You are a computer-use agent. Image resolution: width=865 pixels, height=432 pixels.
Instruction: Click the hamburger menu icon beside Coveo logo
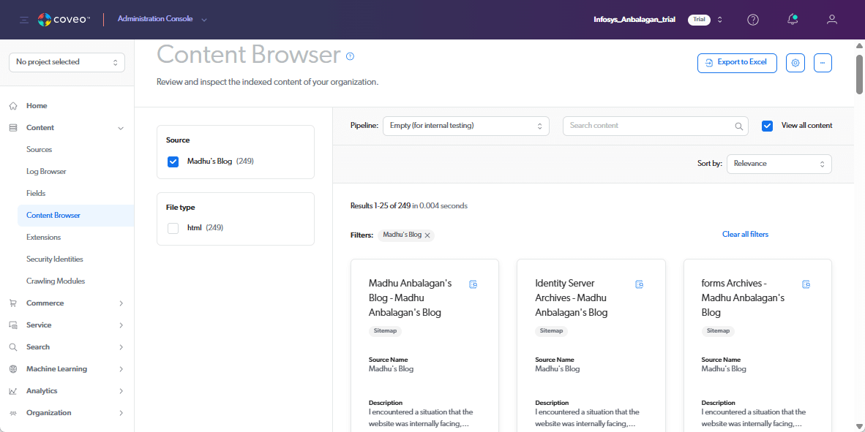[24, 20]
